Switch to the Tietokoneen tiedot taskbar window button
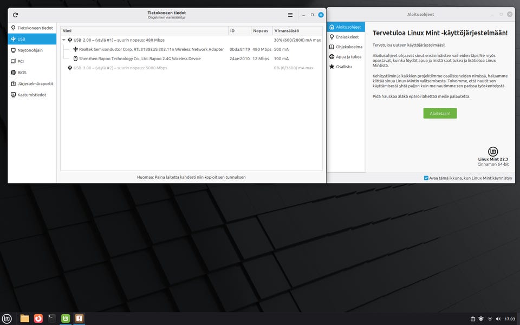 (x=79, y=318)
